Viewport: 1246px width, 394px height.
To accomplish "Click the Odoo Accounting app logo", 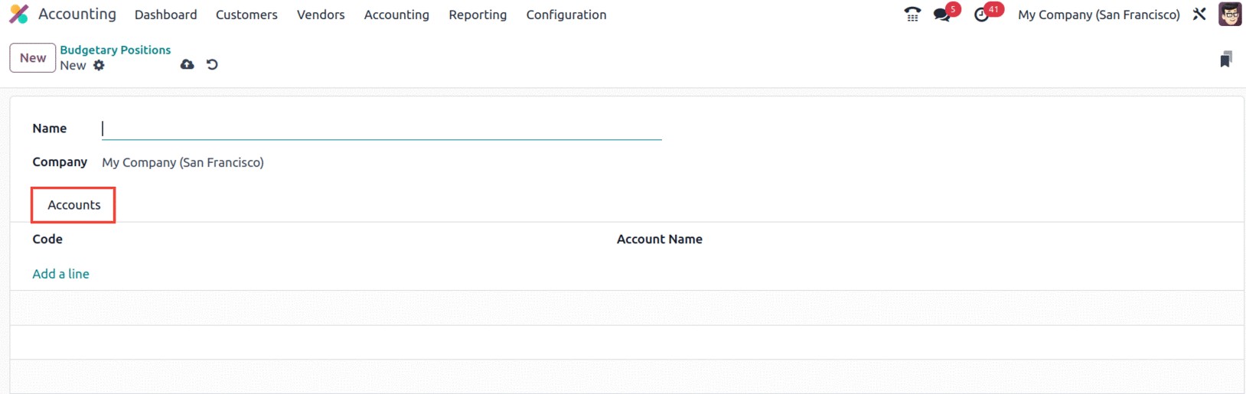I will pyautogui.click(x=19, y=14).
